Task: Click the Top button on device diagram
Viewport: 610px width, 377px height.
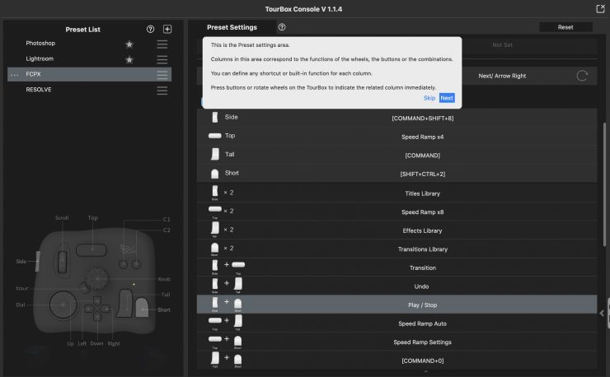Action: (x=92, y=248)
